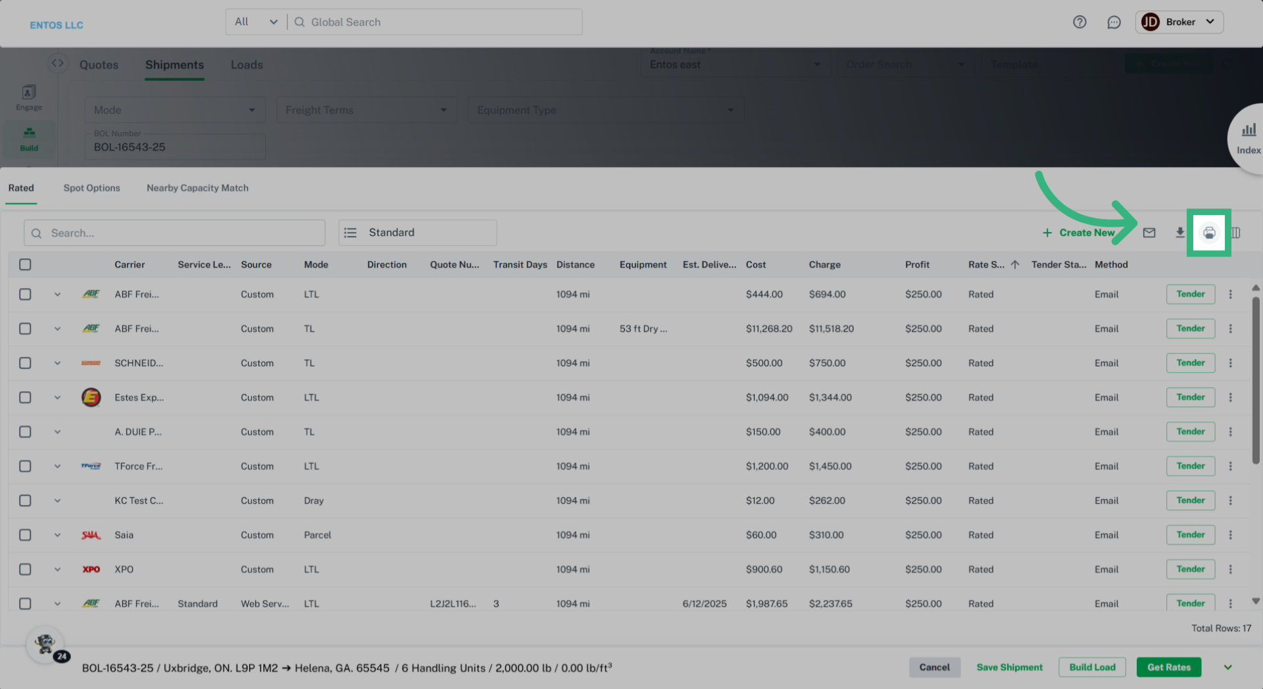Image resolution: width=1263 pixels, height=689 pixels.
Task: Open the Broker account dropdown
Action: coord(1179,22)
